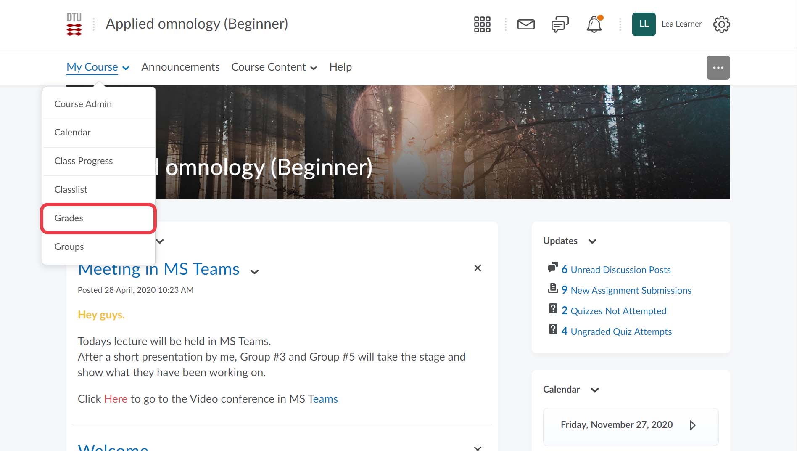
Task: Click the Calendar widget heading
Action: [562, 390]
